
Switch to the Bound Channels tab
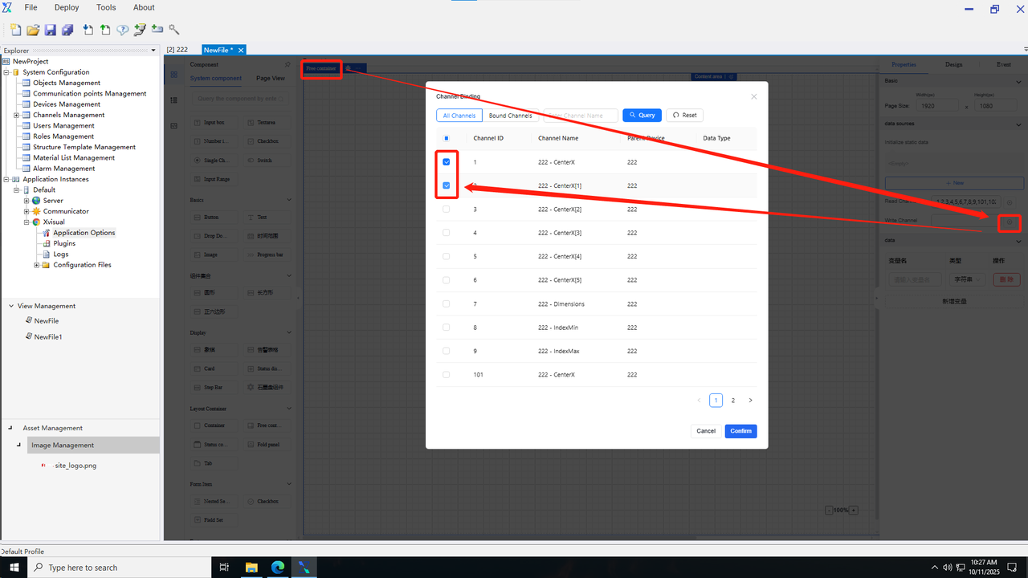click(x=511, y=116)
